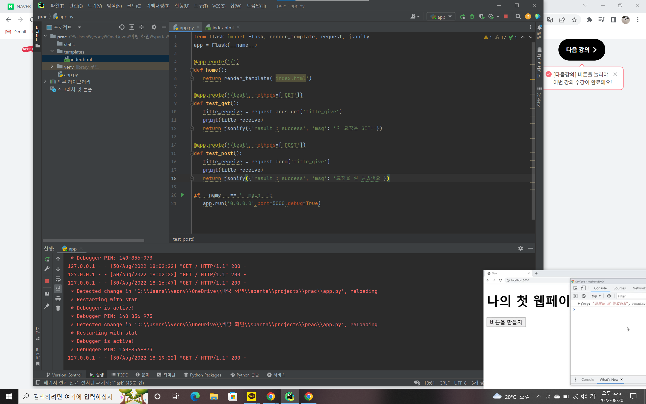Expand all items in Project panel
Image resolution: width=646 pixels, height=404 pixels.
tap(132, 27)
